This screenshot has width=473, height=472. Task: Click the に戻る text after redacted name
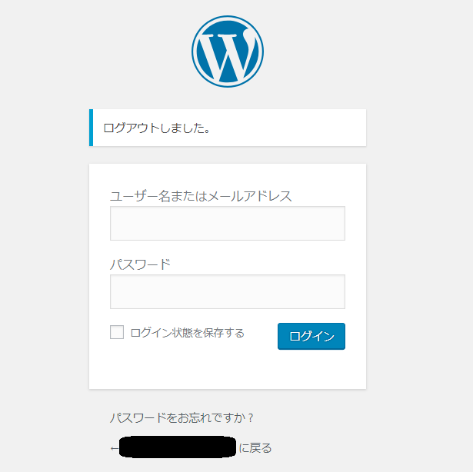pos(255,448)
